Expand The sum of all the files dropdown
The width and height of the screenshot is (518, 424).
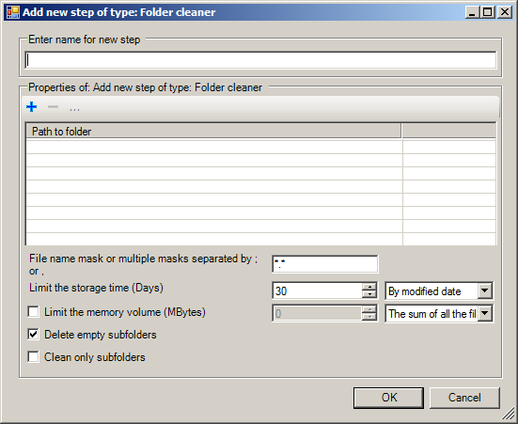(x=485, y=313)
